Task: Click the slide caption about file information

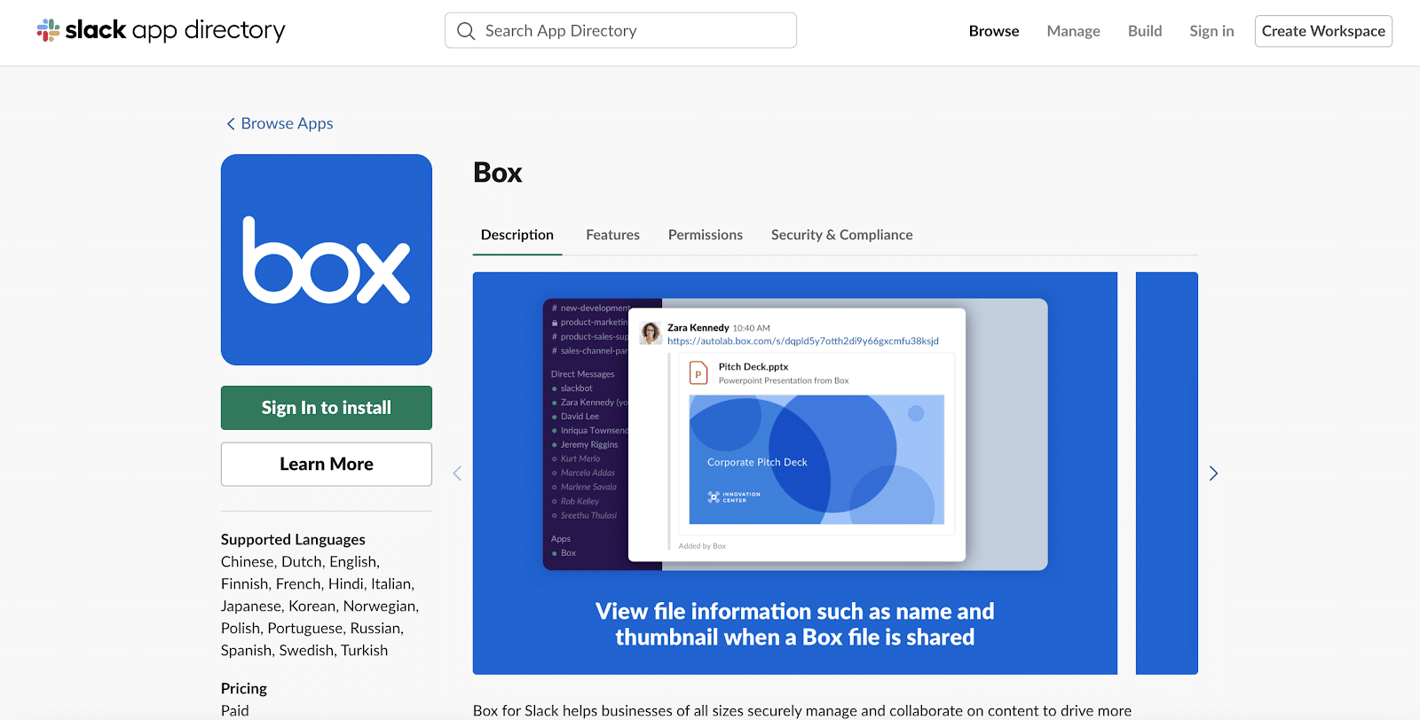Action: tap(795, 624)
